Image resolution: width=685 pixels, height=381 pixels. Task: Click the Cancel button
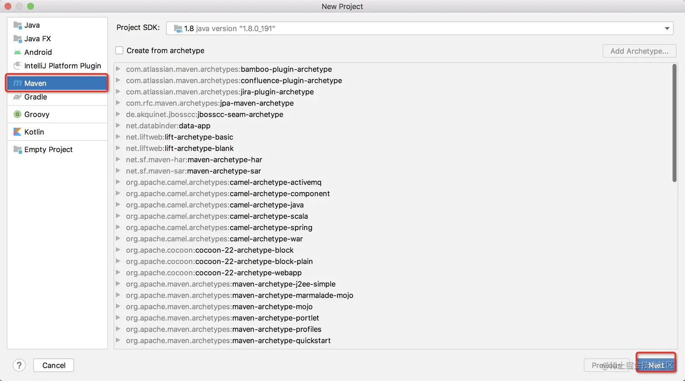[x=53, y=365]
